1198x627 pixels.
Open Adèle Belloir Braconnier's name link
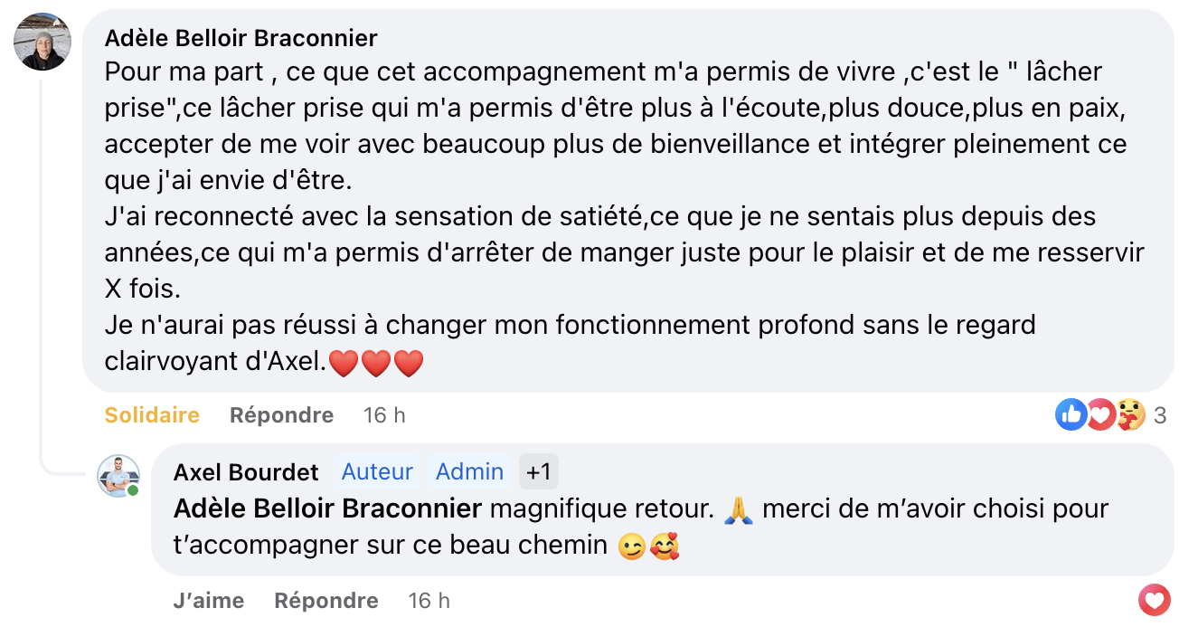pos(241,38)
